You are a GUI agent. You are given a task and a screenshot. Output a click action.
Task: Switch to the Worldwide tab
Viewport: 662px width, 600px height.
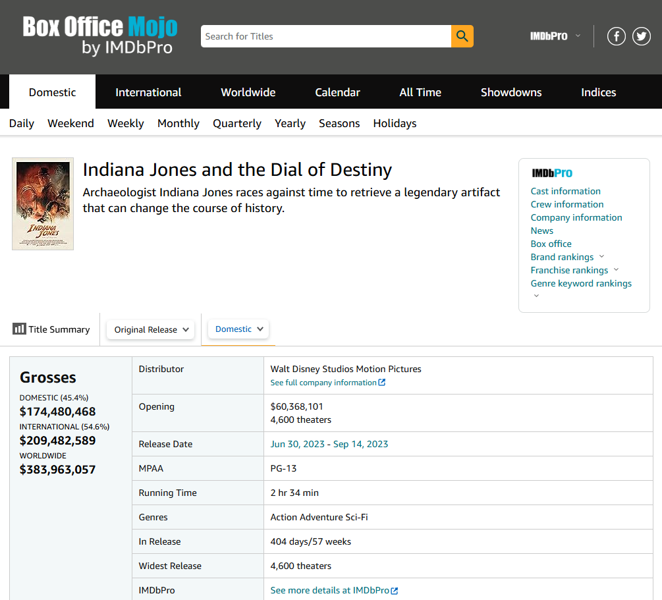248,92
